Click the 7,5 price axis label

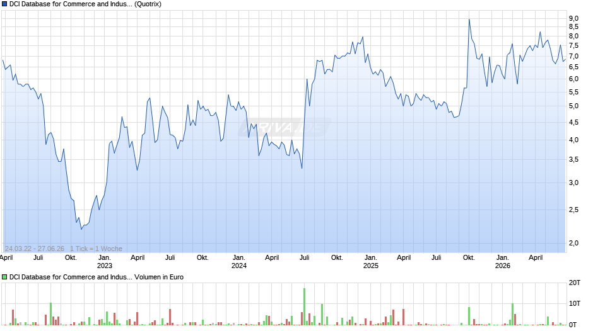pyautogui.click(x=573, y=46)
